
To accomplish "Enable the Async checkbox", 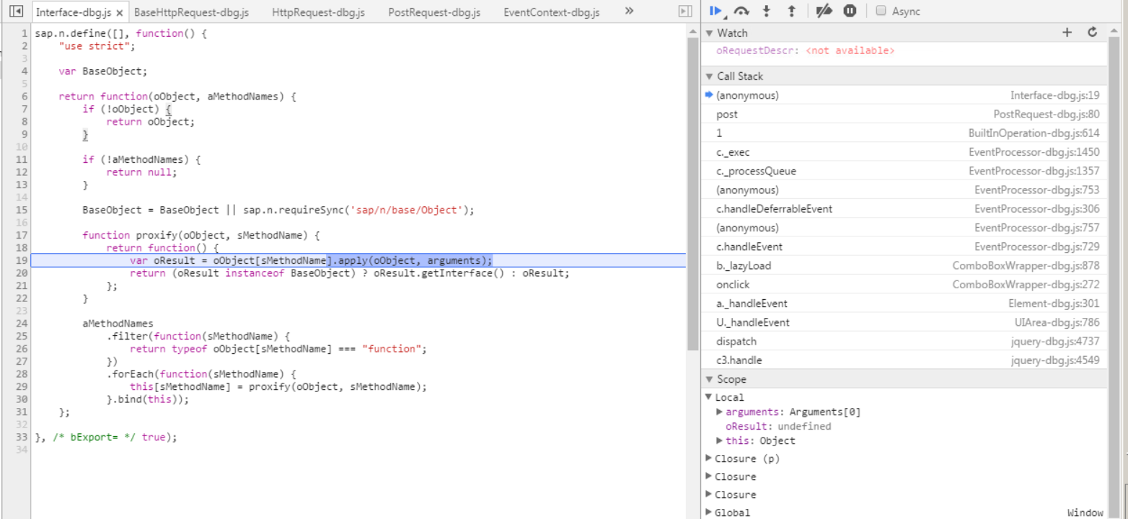I will point(881,10).
